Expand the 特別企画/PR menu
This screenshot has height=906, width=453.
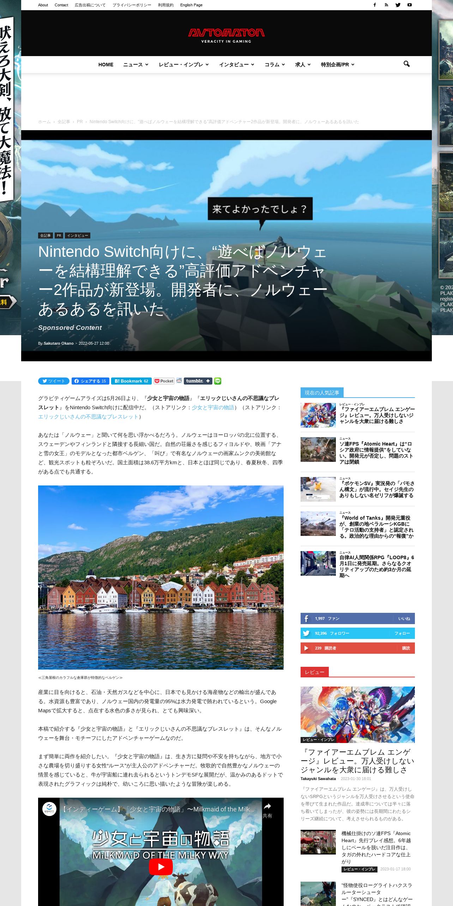(337, 65)
